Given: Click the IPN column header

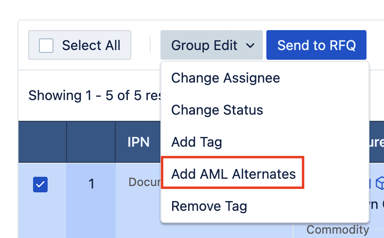Looking at the screenshot, I should [x=138, y=142].
